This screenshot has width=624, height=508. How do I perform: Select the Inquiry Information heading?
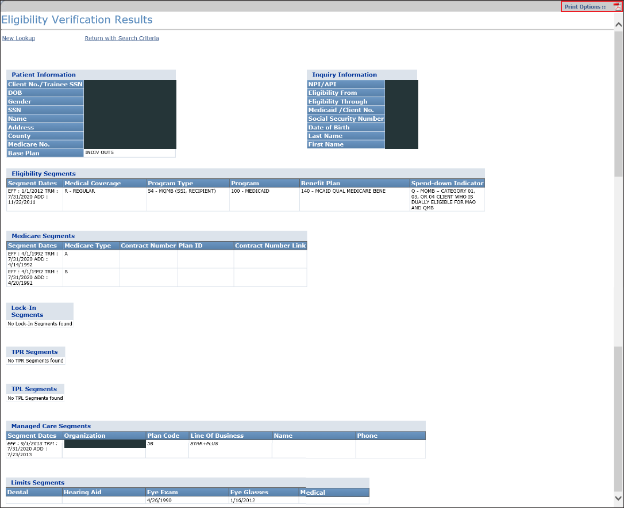tap(344, 75)
